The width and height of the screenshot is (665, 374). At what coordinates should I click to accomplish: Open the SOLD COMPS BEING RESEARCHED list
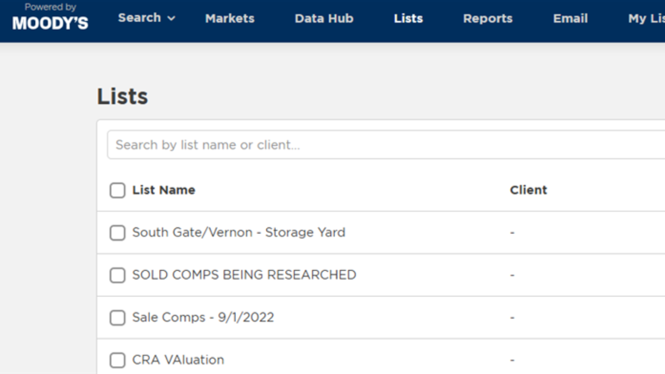click(x=244, y=275)
